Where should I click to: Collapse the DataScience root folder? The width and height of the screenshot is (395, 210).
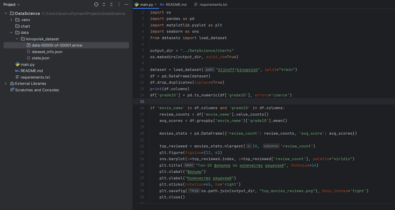(x=5, y=14)
